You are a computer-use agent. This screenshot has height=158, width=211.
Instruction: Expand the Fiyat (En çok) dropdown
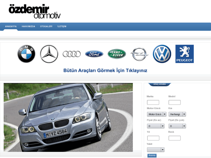pyautogui.click(x=177, y=126)
